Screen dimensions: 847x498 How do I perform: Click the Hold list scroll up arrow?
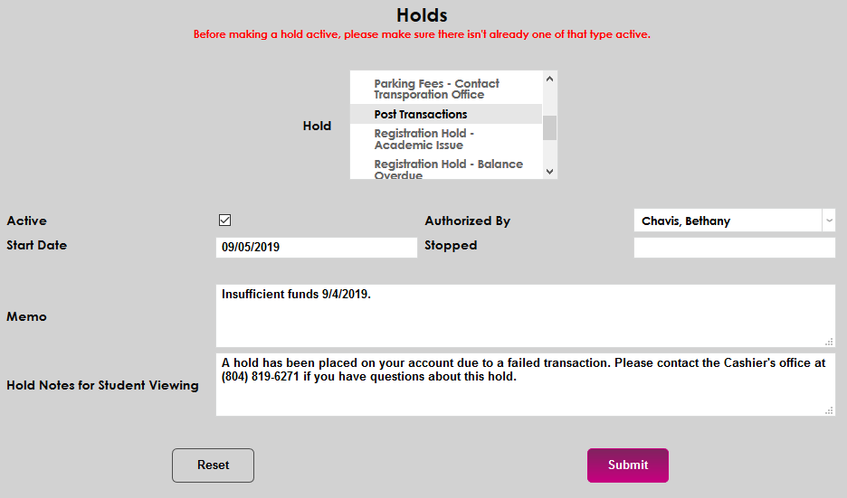tap(549, 80)
